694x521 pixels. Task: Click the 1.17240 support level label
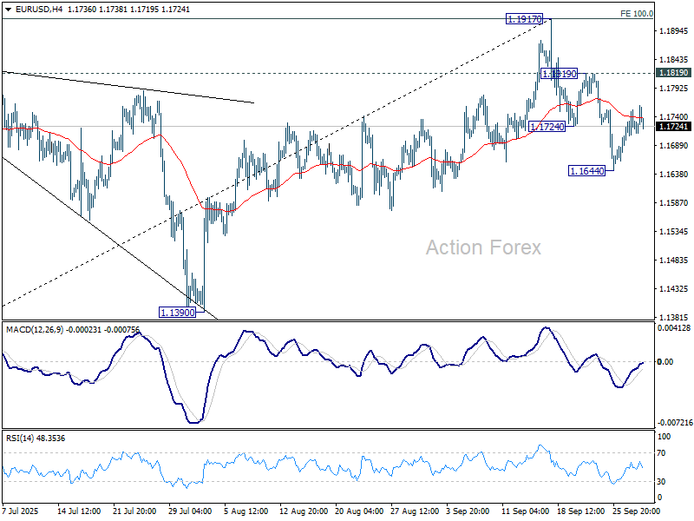547,127
